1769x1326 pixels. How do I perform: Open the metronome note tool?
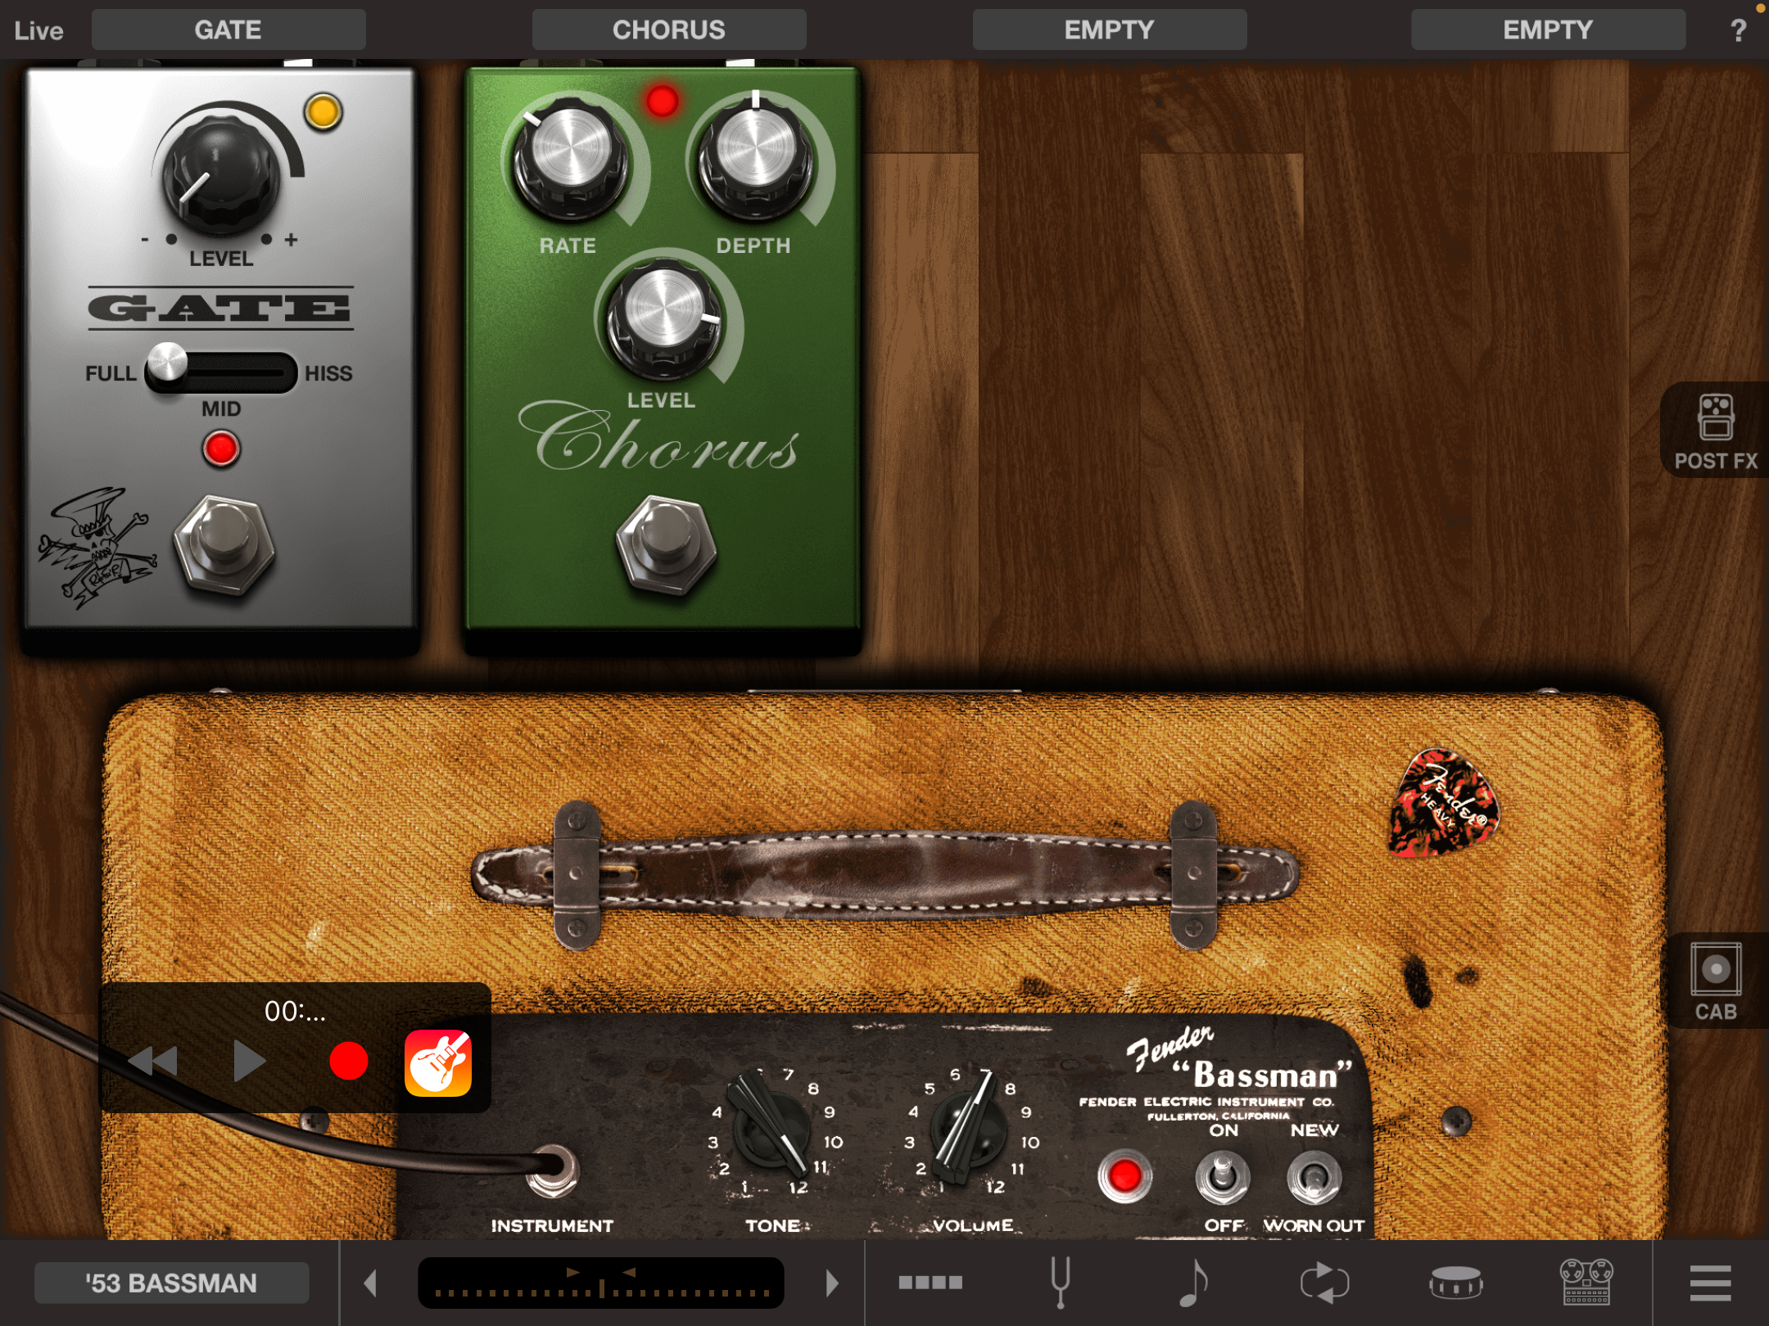pyautogui.click(x=1192, y=1282)
